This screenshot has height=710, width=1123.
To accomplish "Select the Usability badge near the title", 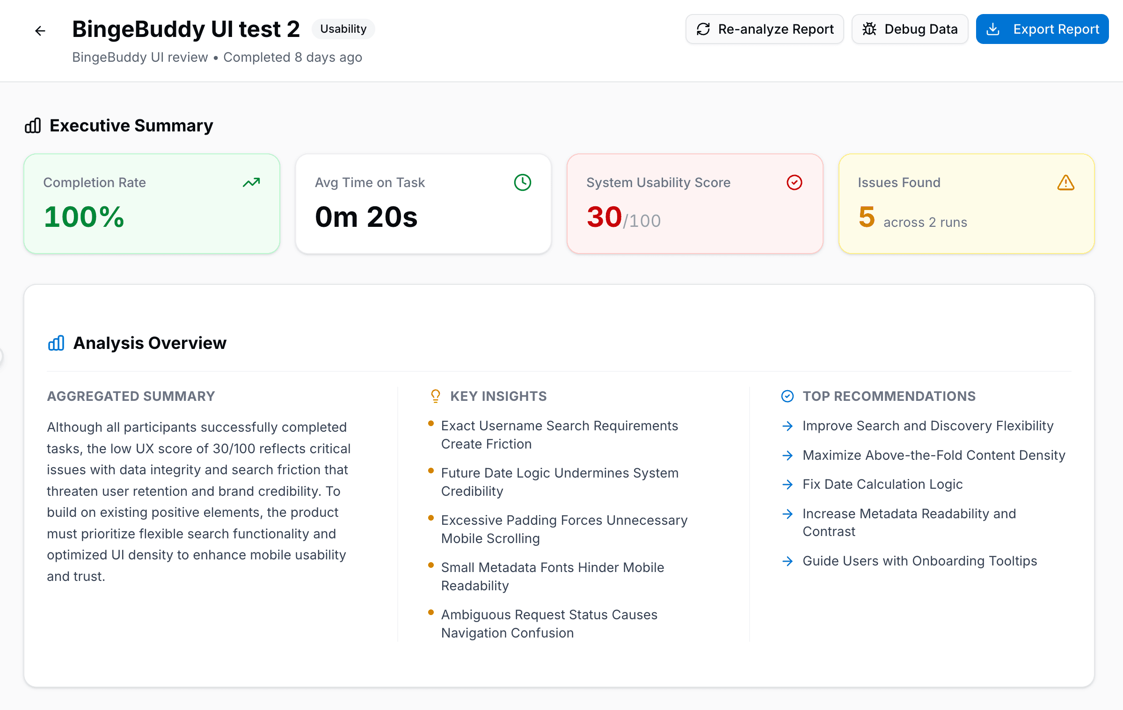I will tap(343, 29).
